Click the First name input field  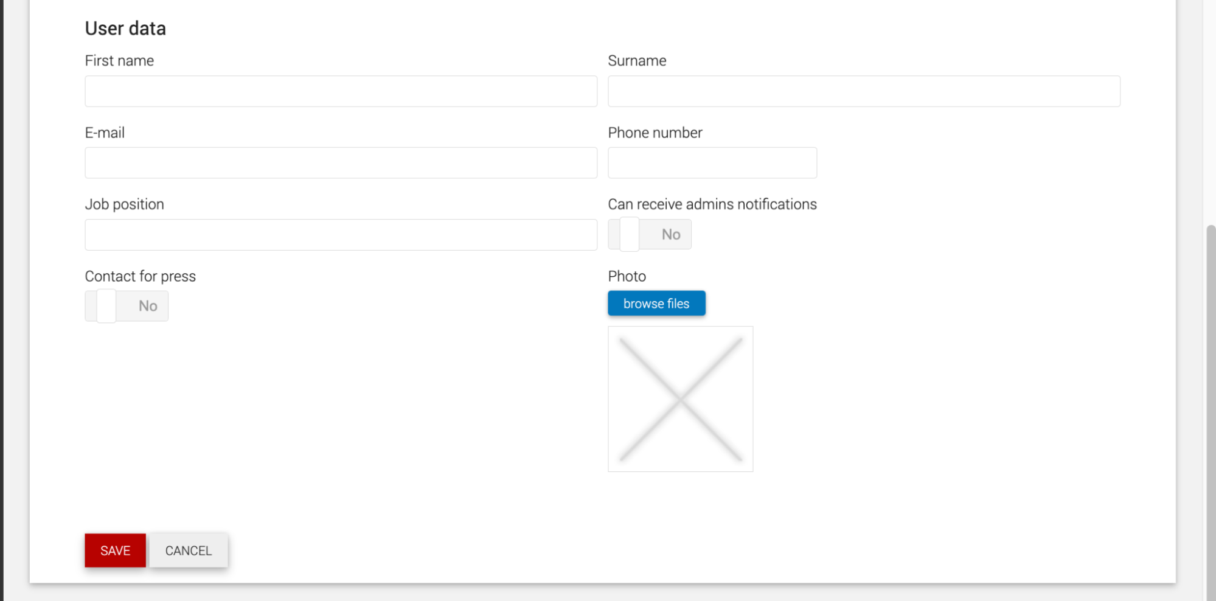pyautogui.click(x=341, y=91)
